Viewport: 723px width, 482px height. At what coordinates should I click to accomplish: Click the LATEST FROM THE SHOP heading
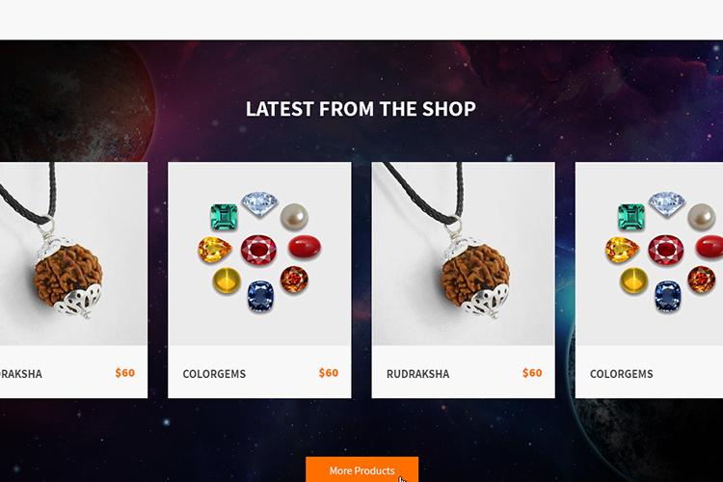pos(361,109)
